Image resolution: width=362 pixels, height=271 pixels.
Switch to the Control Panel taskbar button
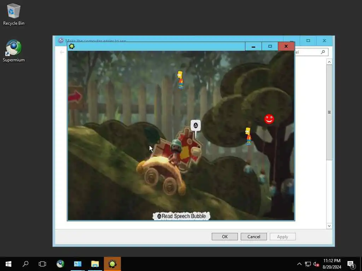pos(77,264)
